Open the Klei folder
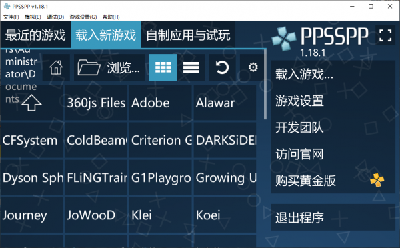This screenshot has width=400, height=248. pos(161,215)
